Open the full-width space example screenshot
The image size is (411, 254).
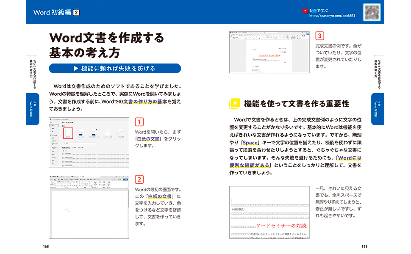click(269, 212)
